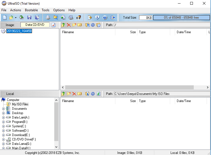Click the Compress ISO disc icon
This screenshot has height=155, width=211.
point(63,18)
